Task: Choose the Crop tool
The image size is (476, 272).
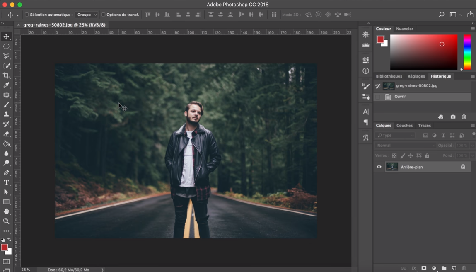Action: click(x=6, y=75)
